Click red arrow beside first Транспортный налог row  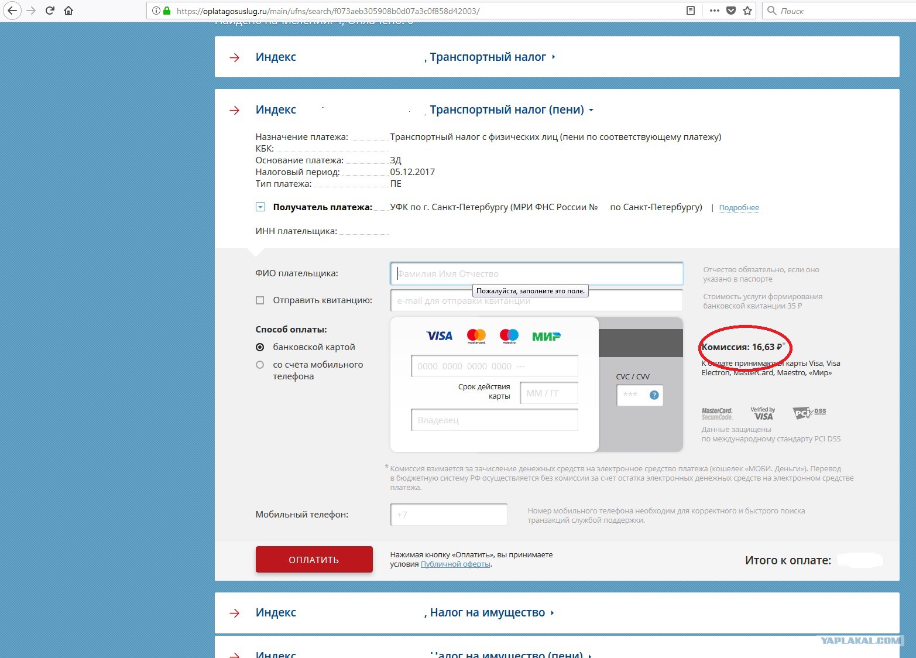pyautogui.click(x=235, y=57)
